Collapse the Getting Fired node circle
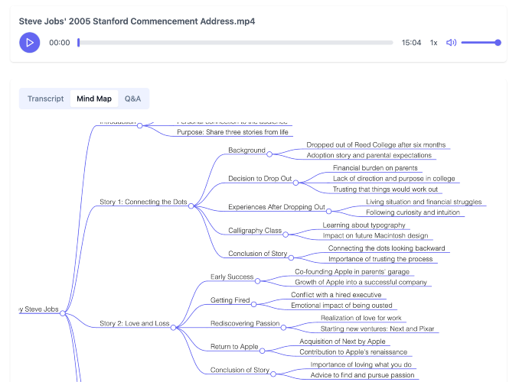This screenshot has width=519, height=382. tap(254, 304)
